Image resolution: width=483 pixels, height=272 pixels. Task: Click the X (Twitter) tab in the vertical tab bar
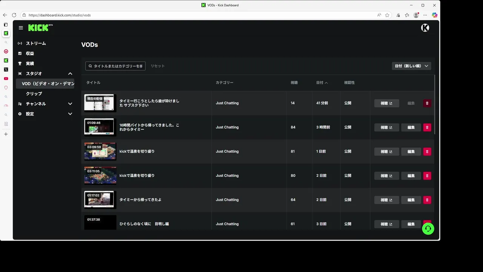point(6,70)
